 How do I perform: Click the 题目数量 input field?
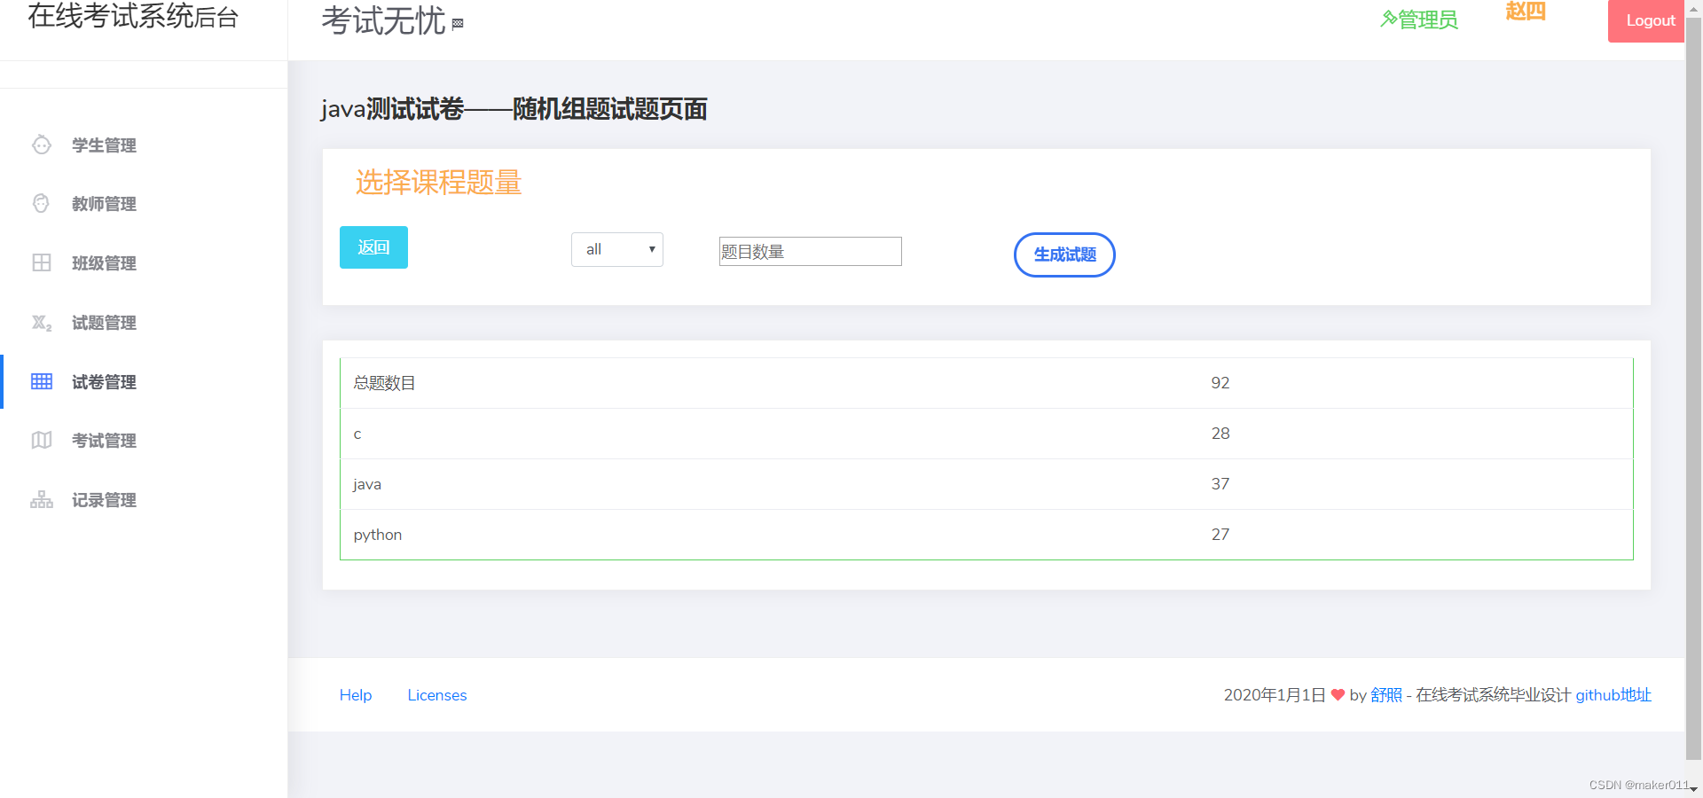[x=809, y=251]
